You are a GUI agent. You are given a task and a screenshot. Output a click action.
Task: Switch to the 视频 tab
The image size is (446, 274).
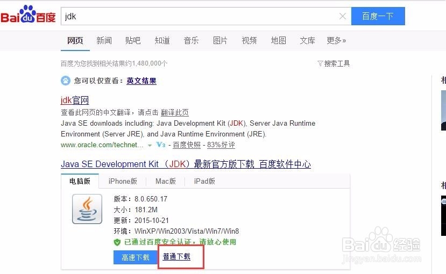[249, 41]
